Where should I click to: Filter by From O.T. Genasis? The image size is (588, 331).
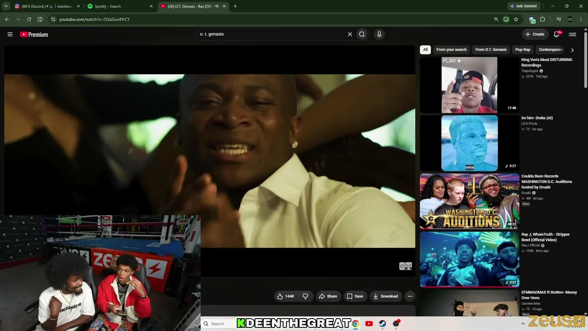491,50
